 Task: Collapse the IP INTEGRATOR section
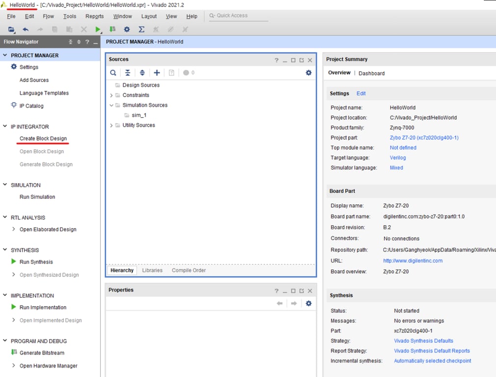[5, 126]
